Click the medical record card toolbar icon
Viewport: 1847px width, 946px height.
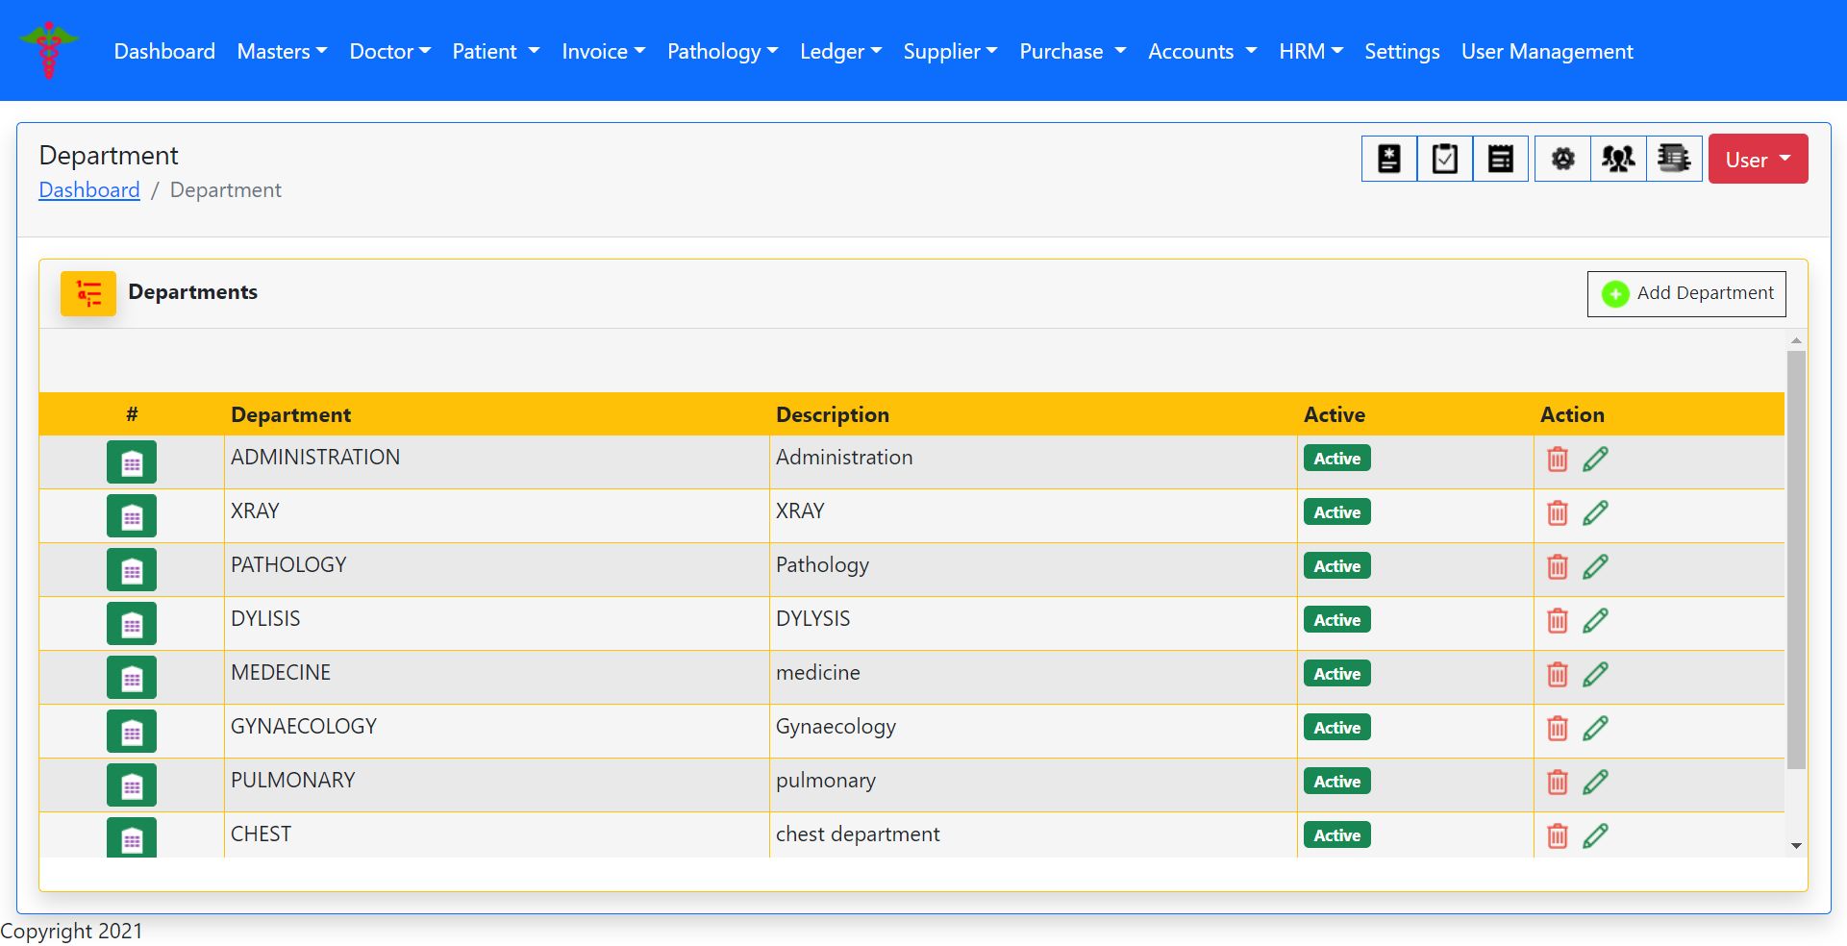pos(1388,159)
